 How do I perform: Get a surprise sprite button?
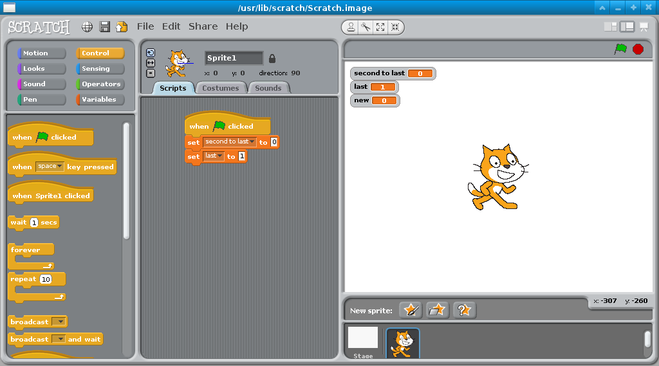pyautogui.click(x=464, y=310)
